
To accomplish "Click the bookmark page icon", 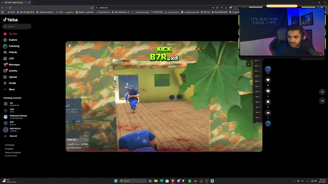I will [92, 8].
